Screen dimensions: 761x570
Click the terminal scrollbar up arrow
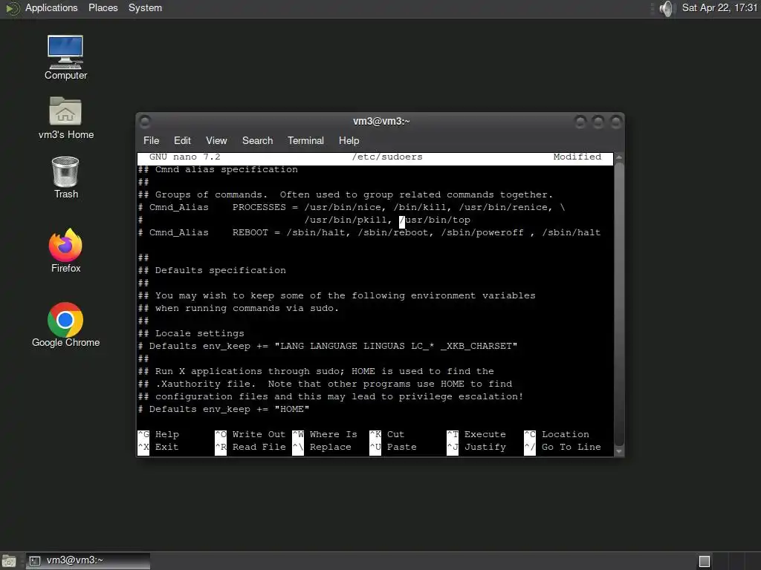(619, 157)
